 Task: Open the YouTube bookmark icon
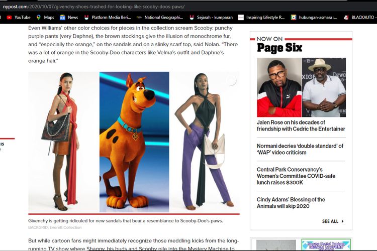[9, 17]
